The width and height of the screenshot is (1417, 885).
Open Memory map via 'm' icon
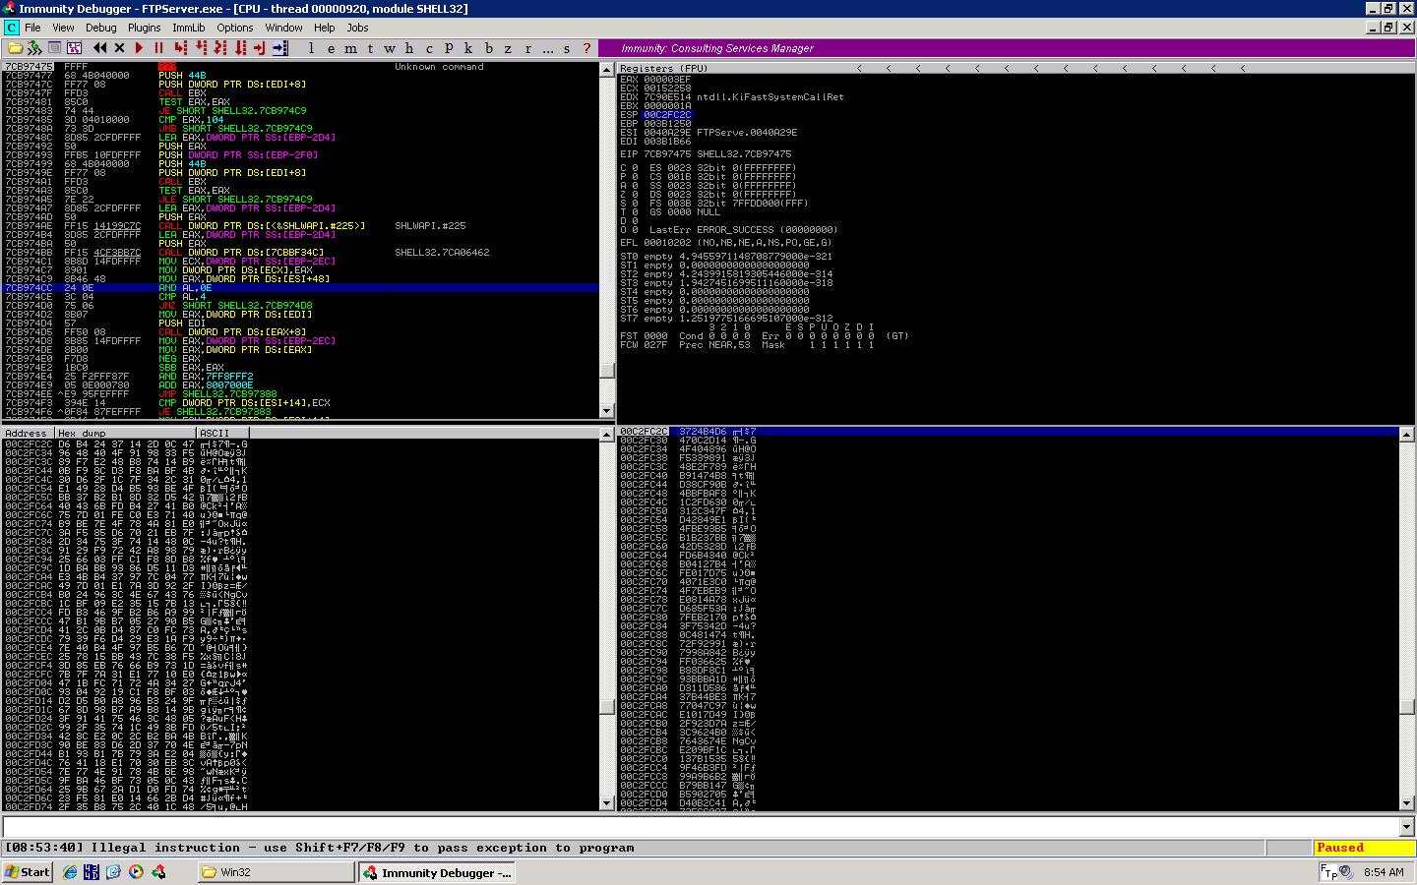pyautogui.click(x=350, y=48)
